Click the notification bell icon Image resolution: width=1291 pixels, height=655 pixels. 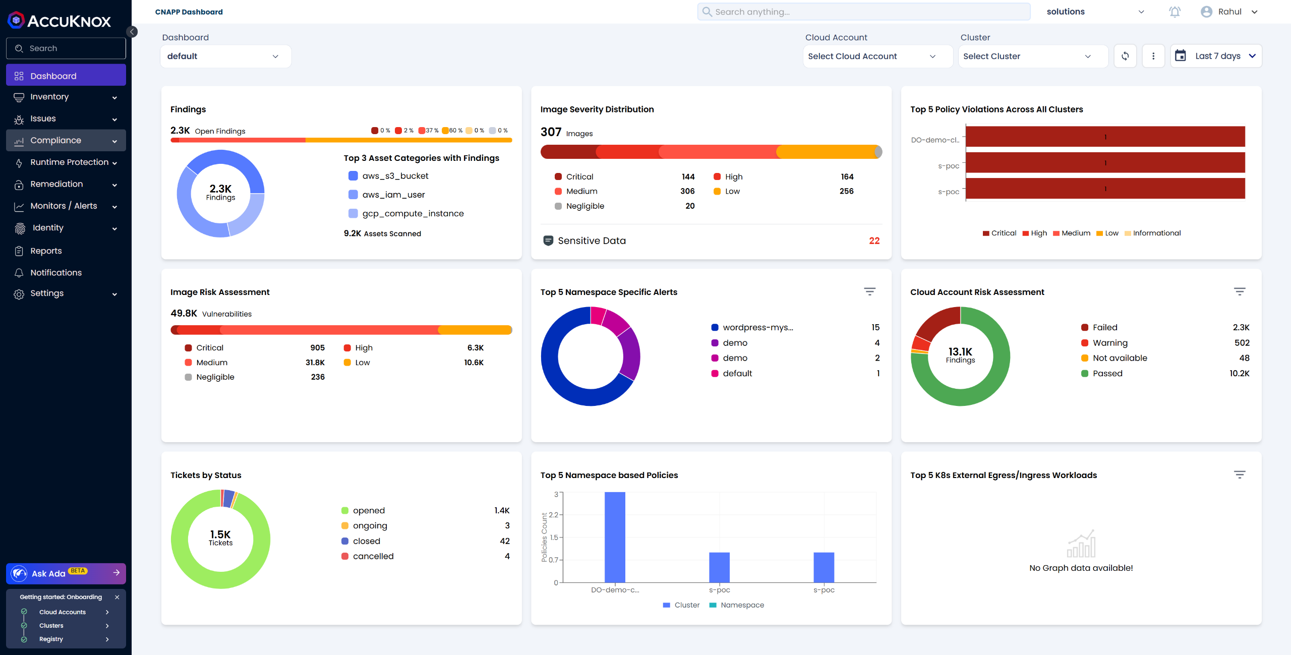click(1175, 12)
